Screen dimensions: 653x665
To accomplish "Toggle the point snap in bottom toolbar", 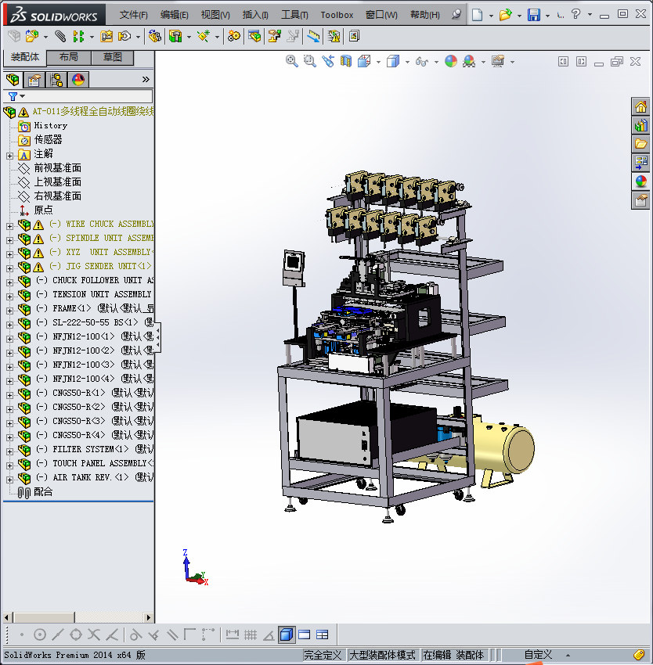I will coord(22,635).
